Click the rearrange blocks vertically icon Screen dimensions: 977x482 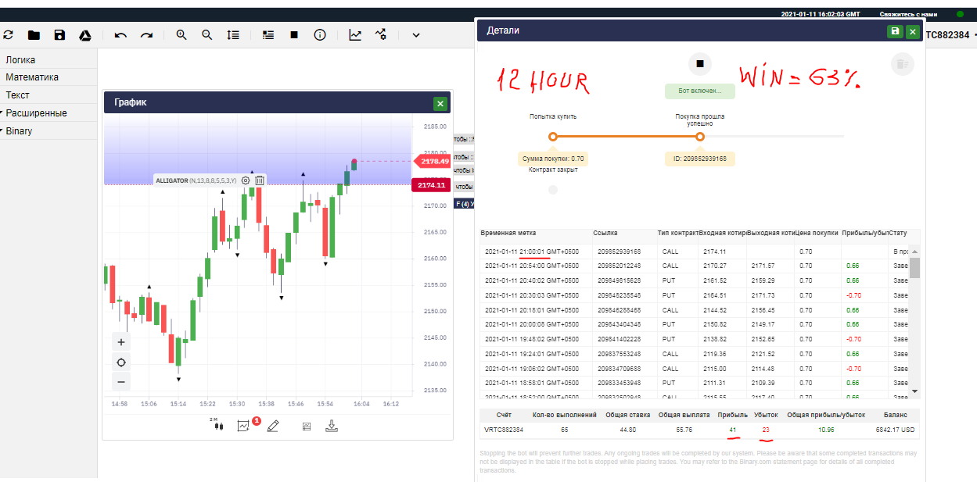[233, 35]
